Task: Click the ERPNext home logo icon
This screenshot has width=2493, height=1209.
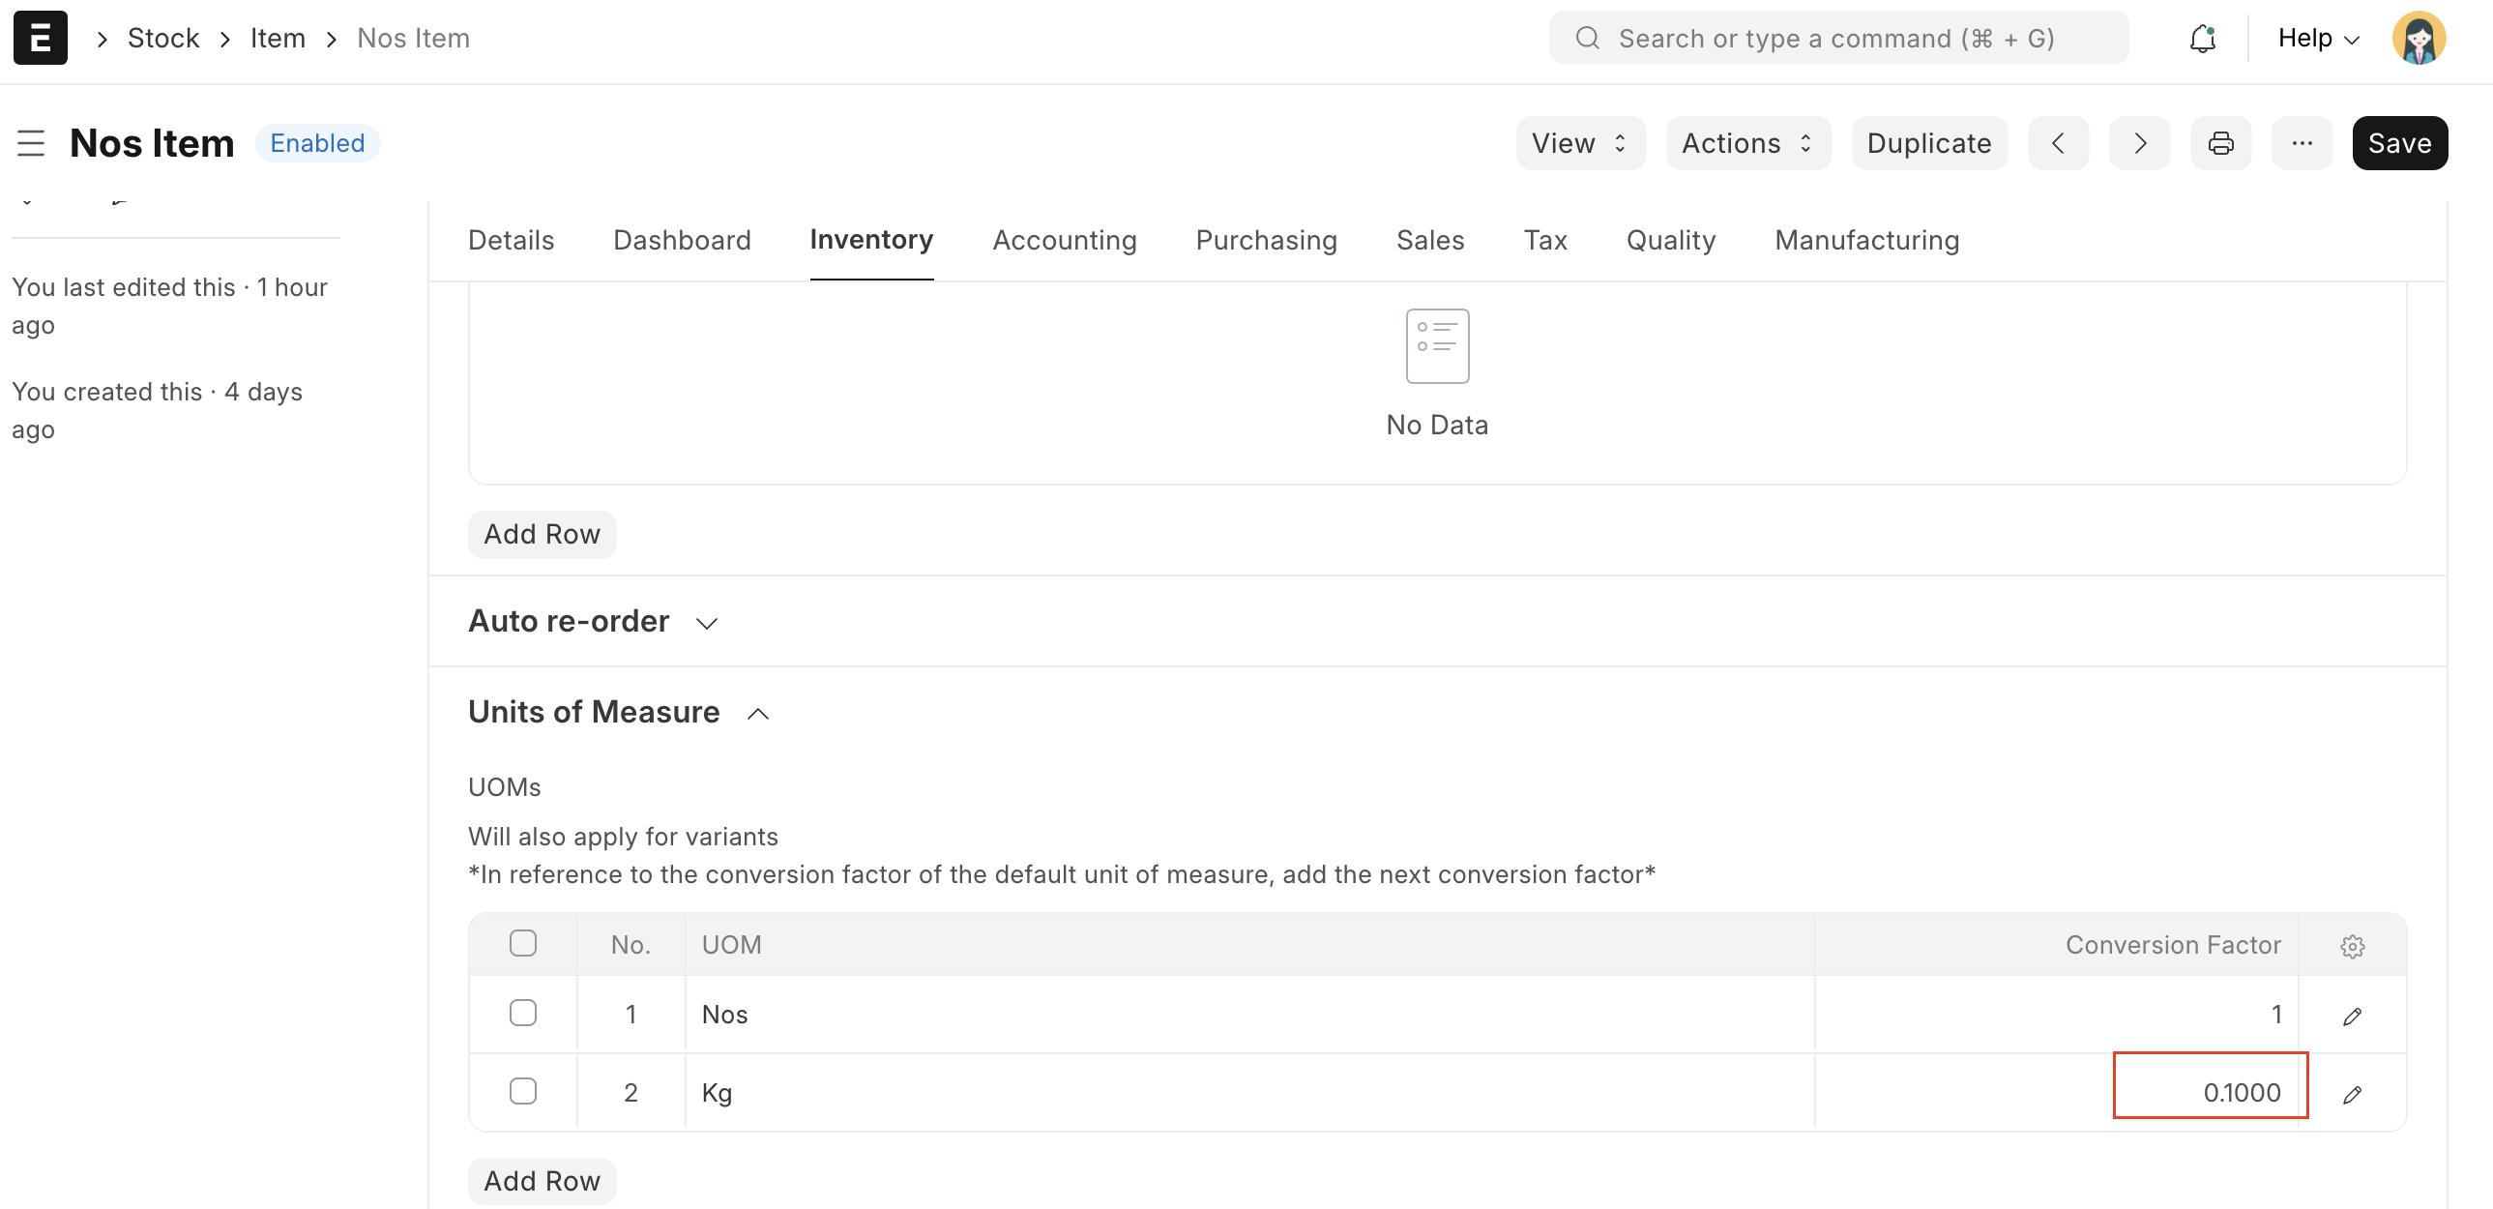Action: pyautogui.click(x=40, y=38)
